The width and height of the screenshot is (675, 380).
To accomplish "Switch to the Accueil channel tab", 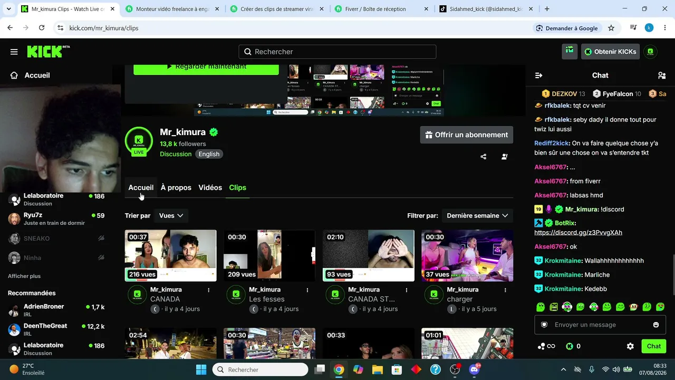I will tap(141, 187).
